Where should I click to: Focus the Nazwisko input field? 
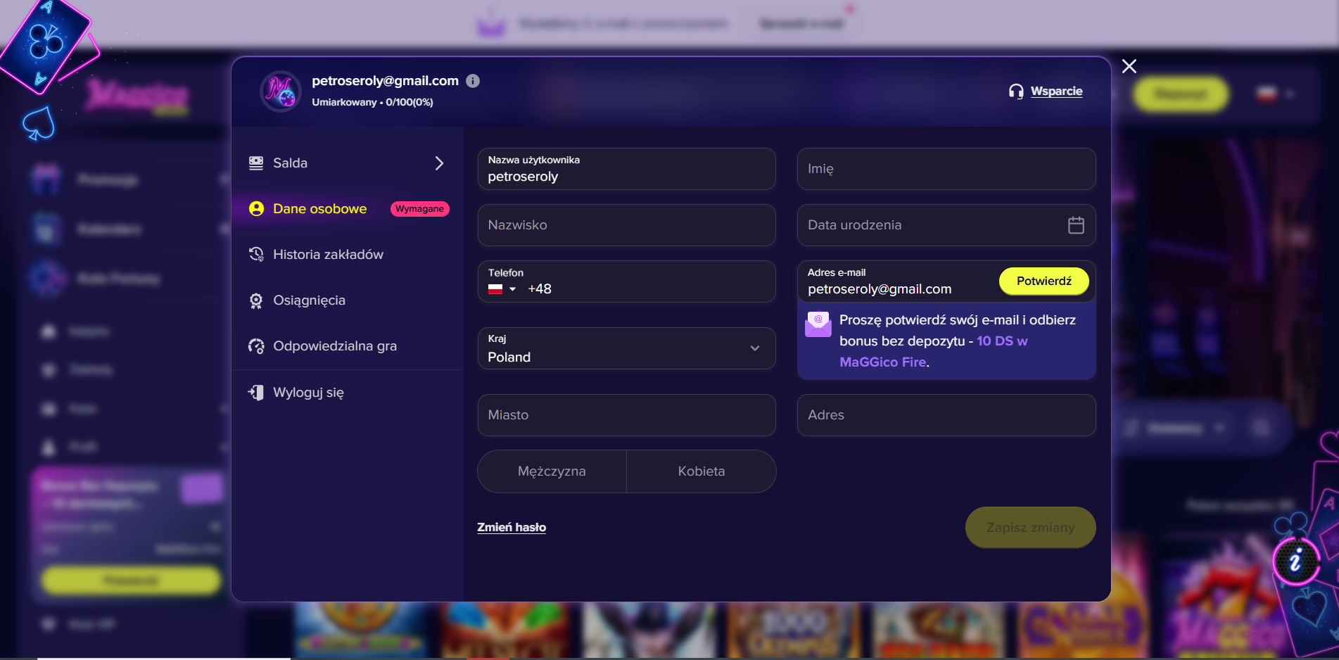pyautogui.click(x=626, y=225)
